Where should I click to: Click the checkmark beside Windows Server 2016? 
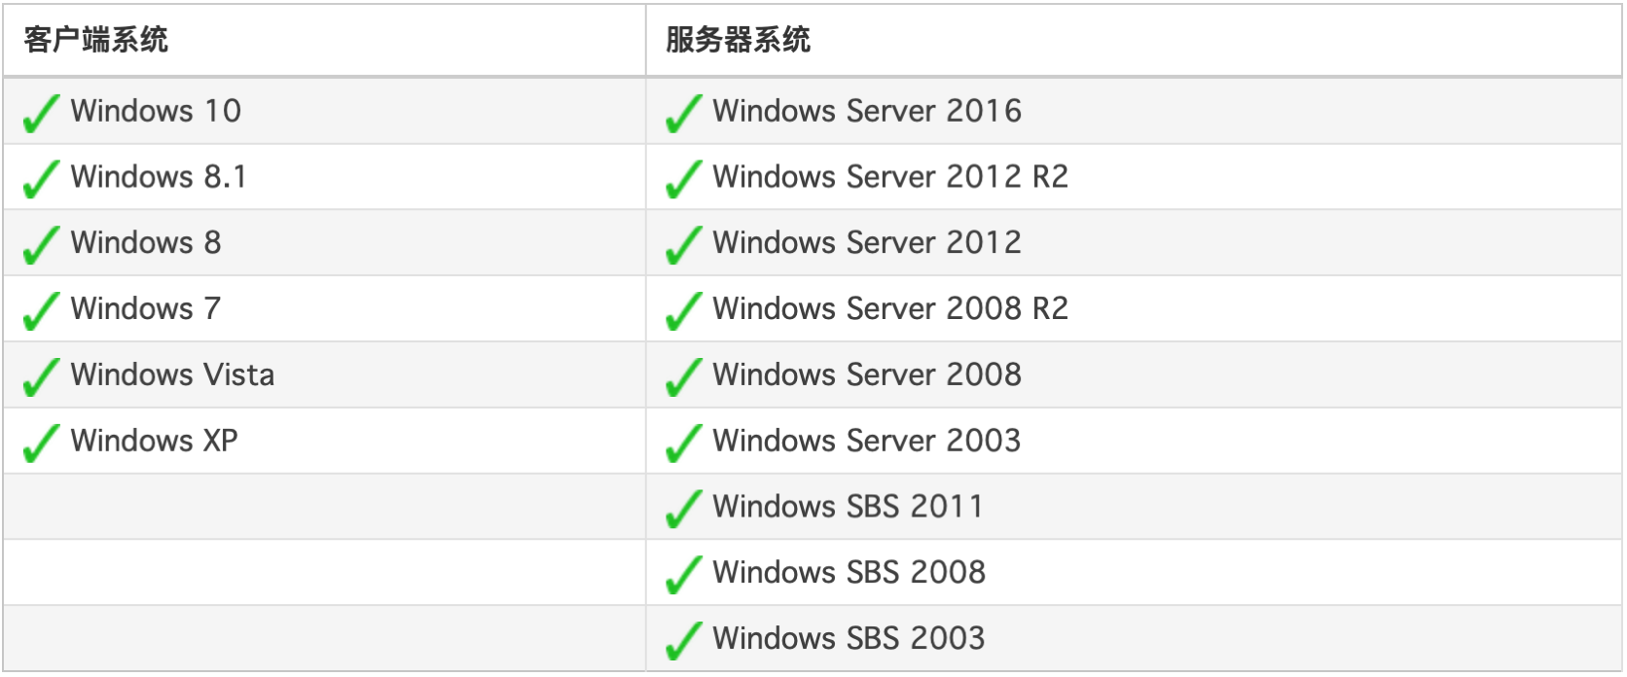[x=683, y=114]
